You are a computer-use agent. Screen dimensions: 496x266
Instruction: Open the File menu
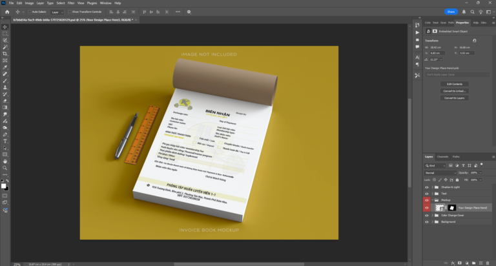(11, 3)
